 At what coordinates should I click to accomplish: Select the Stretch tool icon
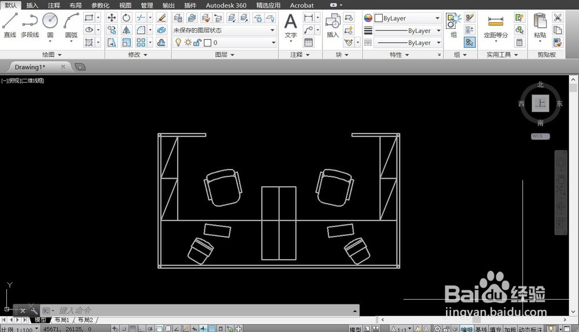[112, 42]
